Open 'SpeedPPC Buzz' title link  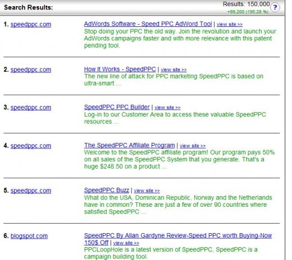point(107,190)
